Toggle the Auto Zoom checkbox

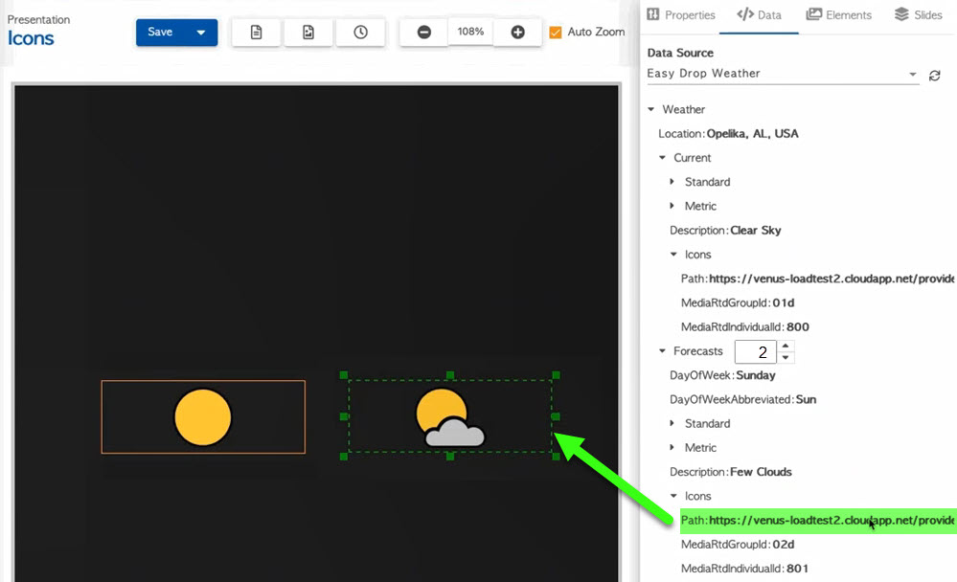pos(556,33)
